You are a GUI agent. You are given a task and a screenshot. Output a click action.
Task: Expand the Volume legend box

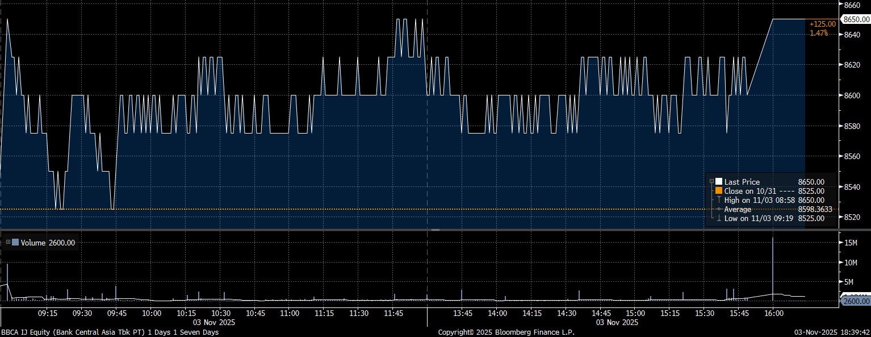click(x=8, y=243)
